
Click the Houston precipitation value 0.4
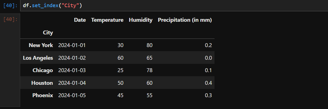click(x=208, y=83)
